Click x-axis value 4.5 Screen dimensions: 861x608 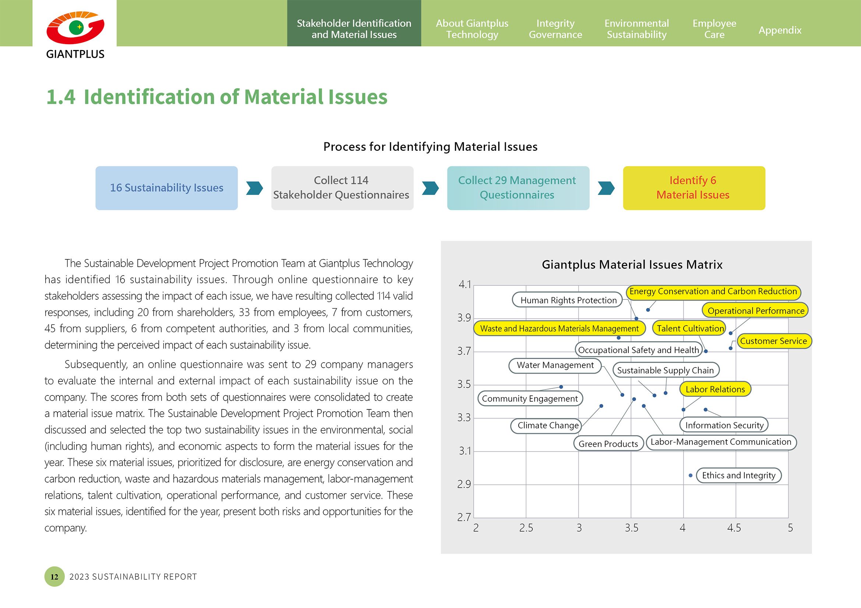[734, 528]
